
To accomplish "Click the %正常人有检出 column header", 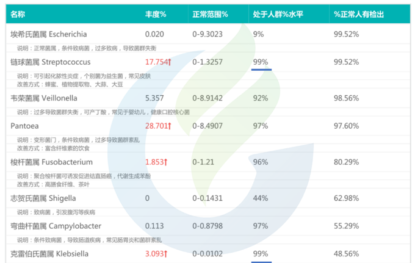I will pos(359,13).
